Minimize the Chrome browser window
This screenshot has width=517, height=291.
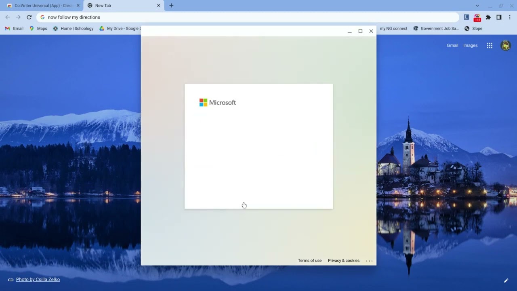[x=490, y=6]
